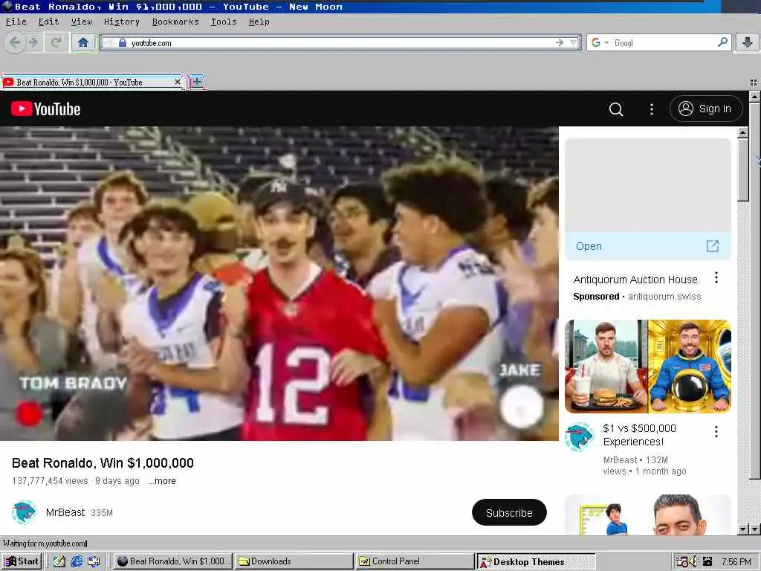Close the Beat Ronaldo YouTube tab
The height and width of the screenshot is (571, 761).
[x=177, y=82]
